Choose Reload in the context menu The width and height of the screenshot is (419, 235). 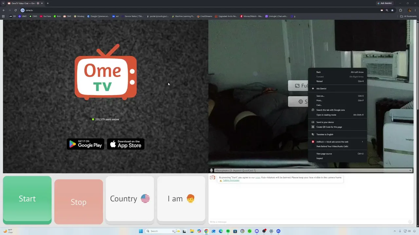[x=337, y=81]
